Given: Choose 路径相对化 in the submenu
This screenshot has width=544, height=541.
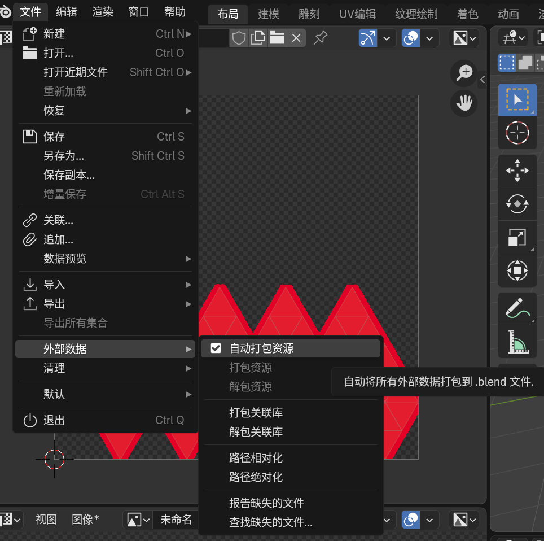Looking at the screenshot, I should (291, 457).
